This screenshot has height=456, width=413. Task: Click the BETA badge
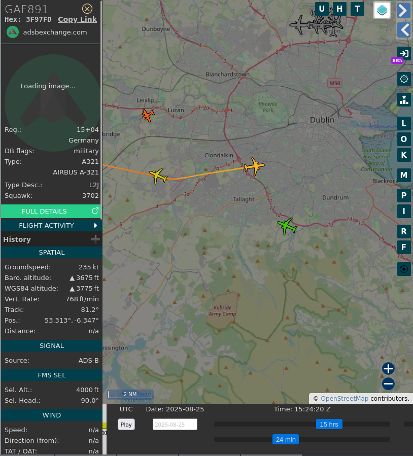397,60
